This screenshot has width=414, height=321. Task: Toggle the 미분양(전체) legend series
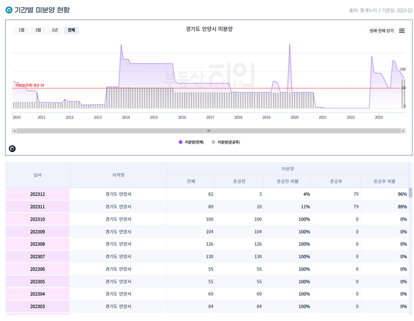pyautogui.click(x=191, y=142)
